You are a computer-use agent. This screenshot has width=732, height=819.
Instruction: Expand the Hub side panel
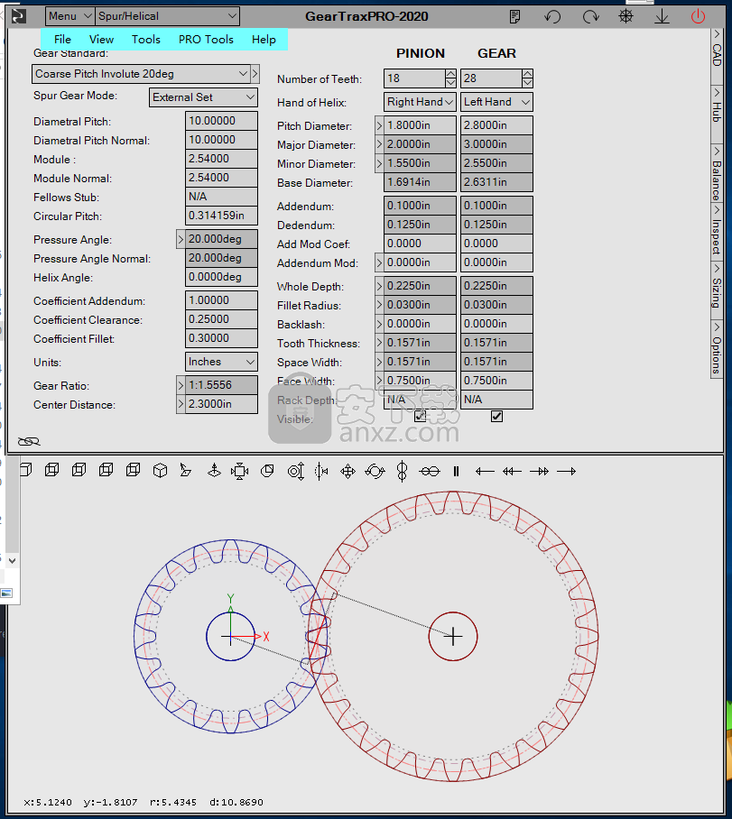click(x=717, y=106)
